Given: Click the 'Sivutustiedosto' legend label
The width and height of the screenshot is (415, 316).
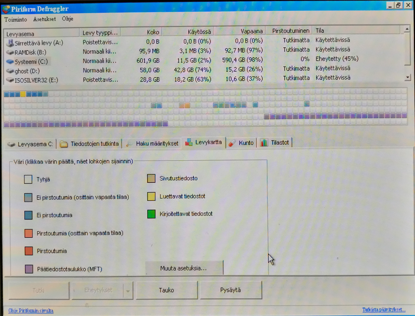Looking at the screenshot, I should [x=179, y=178].
